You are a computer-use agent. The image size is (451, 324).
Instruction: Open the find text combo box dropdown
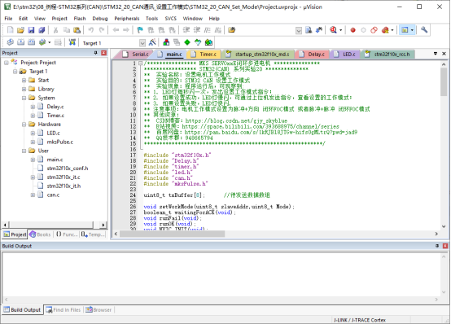point(299,30)
